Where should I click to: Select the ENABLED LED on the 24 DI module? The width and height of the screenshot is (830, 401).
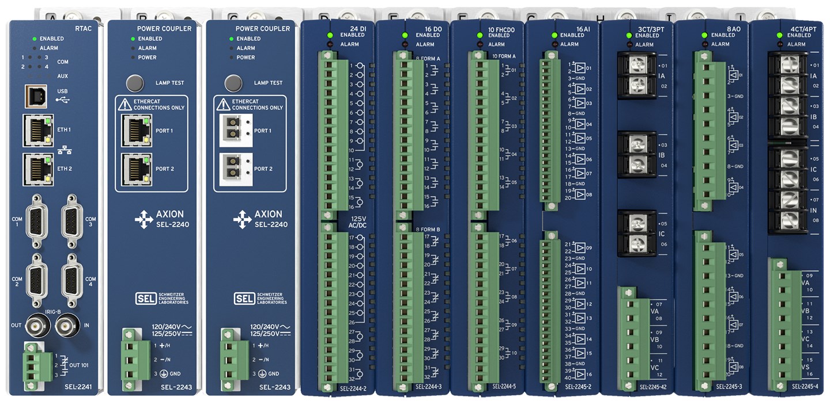click(x=330, y=35)
